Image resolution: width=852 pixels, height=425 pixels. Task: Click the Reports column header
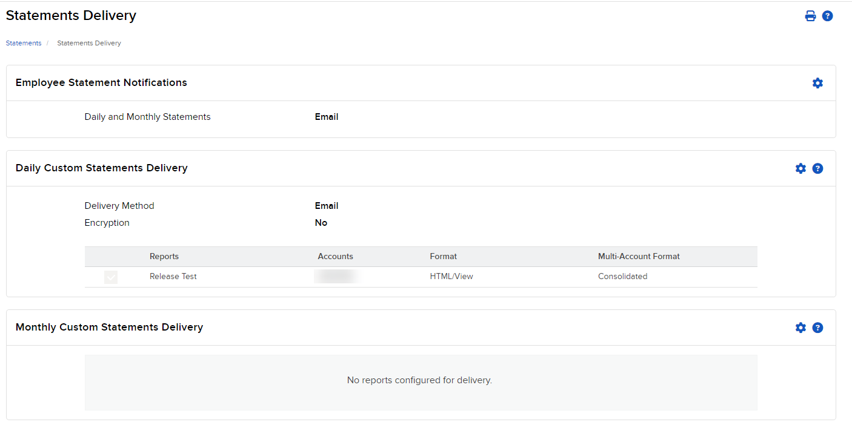[x=164, y=256]
